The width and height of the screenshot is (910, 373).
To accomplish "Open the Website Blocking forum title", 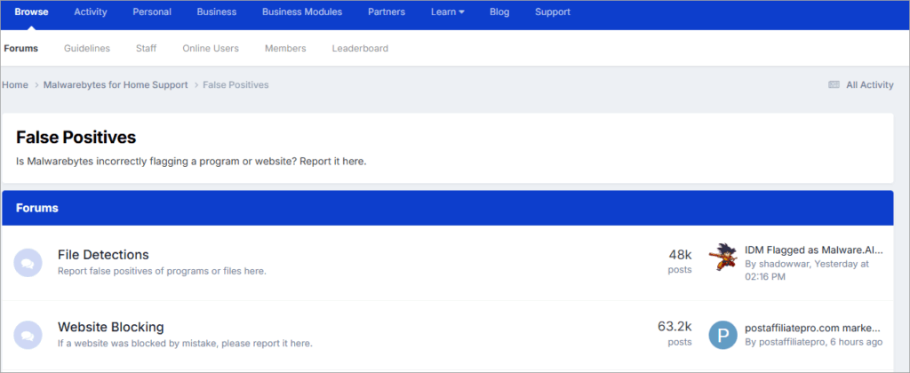I will coord(111,327).
